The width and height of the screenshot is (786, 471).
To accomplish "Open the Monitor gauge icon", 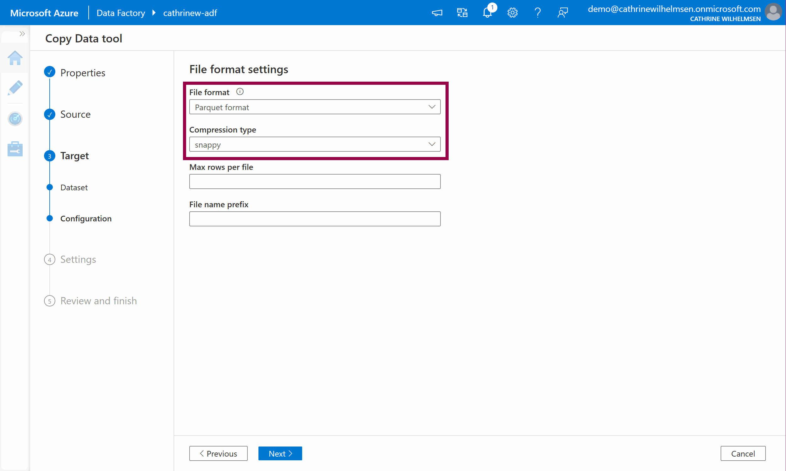I will (x=15, y=119).
